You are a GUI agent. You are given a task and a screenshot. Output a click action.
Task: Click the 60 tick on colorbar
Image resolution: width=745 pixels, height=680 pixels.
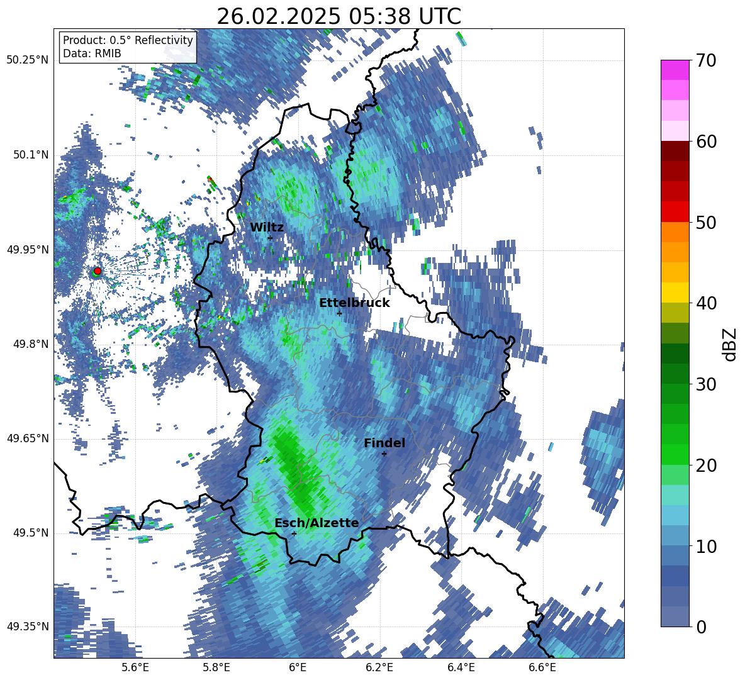pyautogui.click(x=706, y=142)
